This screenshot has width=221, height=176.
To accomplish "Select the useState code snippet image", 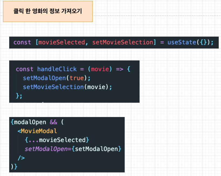I will point(114,43).
